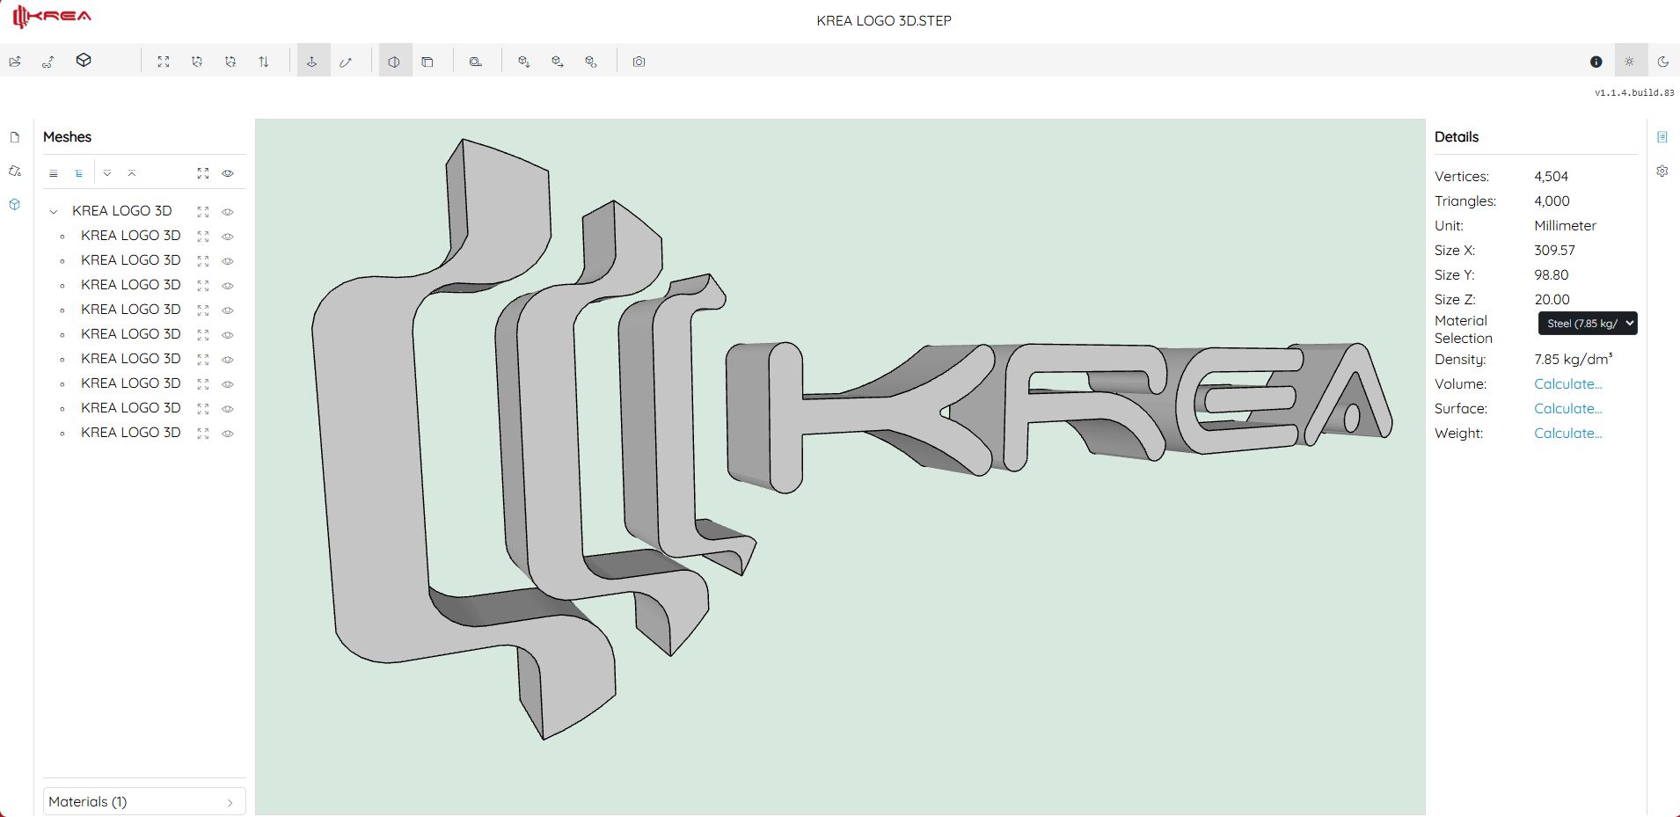Screen dimensions: 1680x817
Task: Select Steel material in the combo box
Action: pos(1586,323)
